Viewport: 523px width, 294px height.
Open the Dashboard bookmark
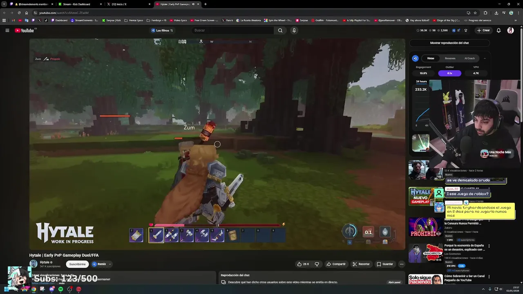[59, 20]
